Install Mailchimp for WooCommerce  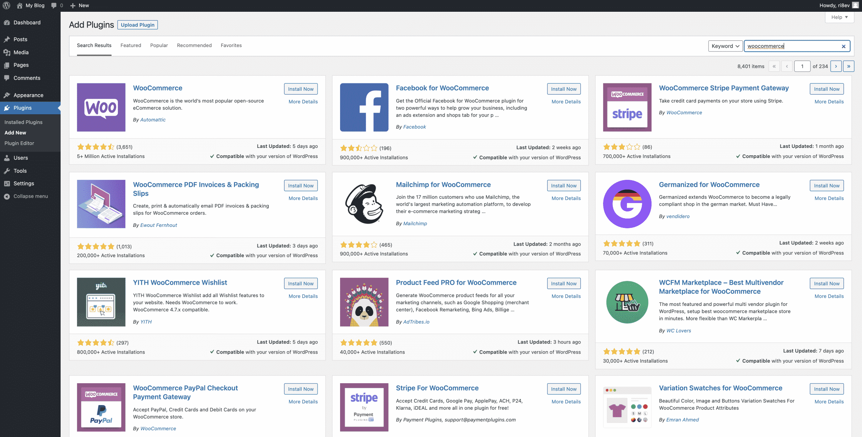click(564, 186)
